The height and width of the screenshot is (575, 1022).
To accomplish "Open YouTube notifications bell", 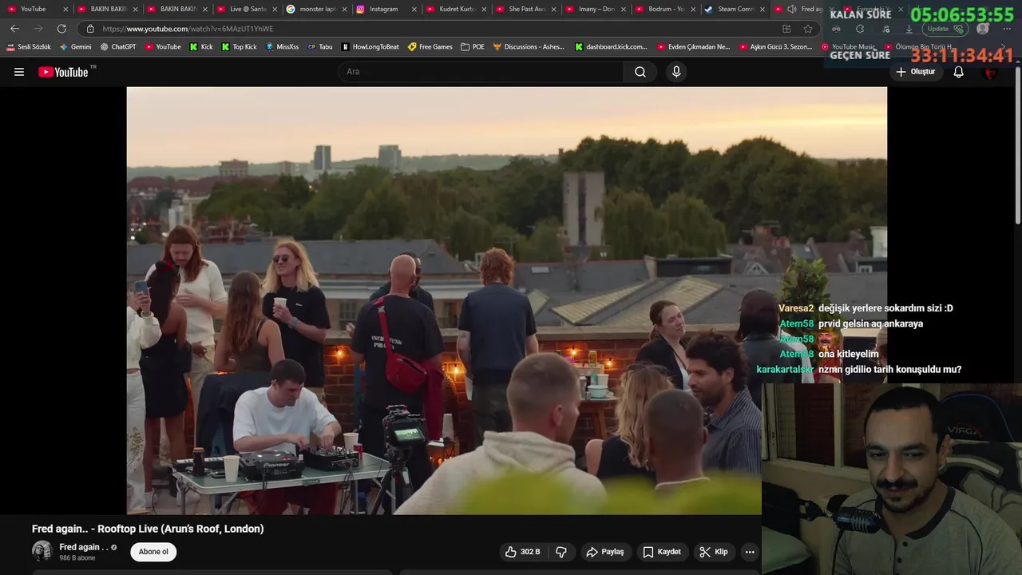I will pyautogui.click(x=959, y=72).
